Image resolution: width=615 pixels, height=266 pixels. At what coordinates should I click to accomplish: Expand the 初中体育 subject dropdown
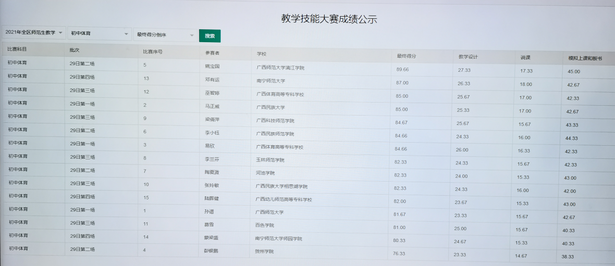click(x=99, y=34)
